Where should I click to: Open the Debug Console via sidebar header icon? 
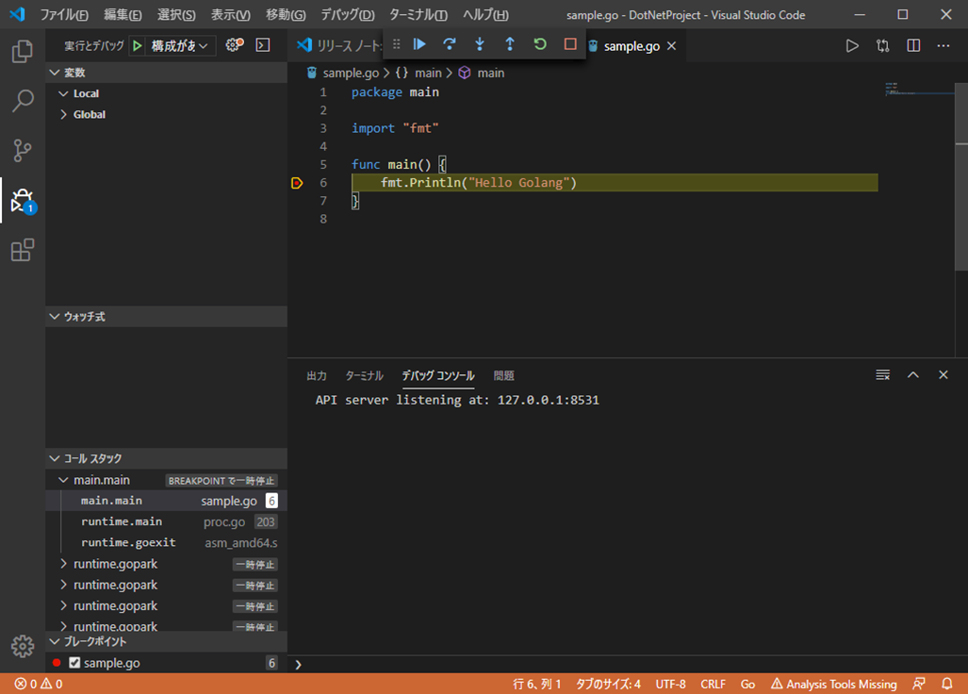[x=263, y=45]
